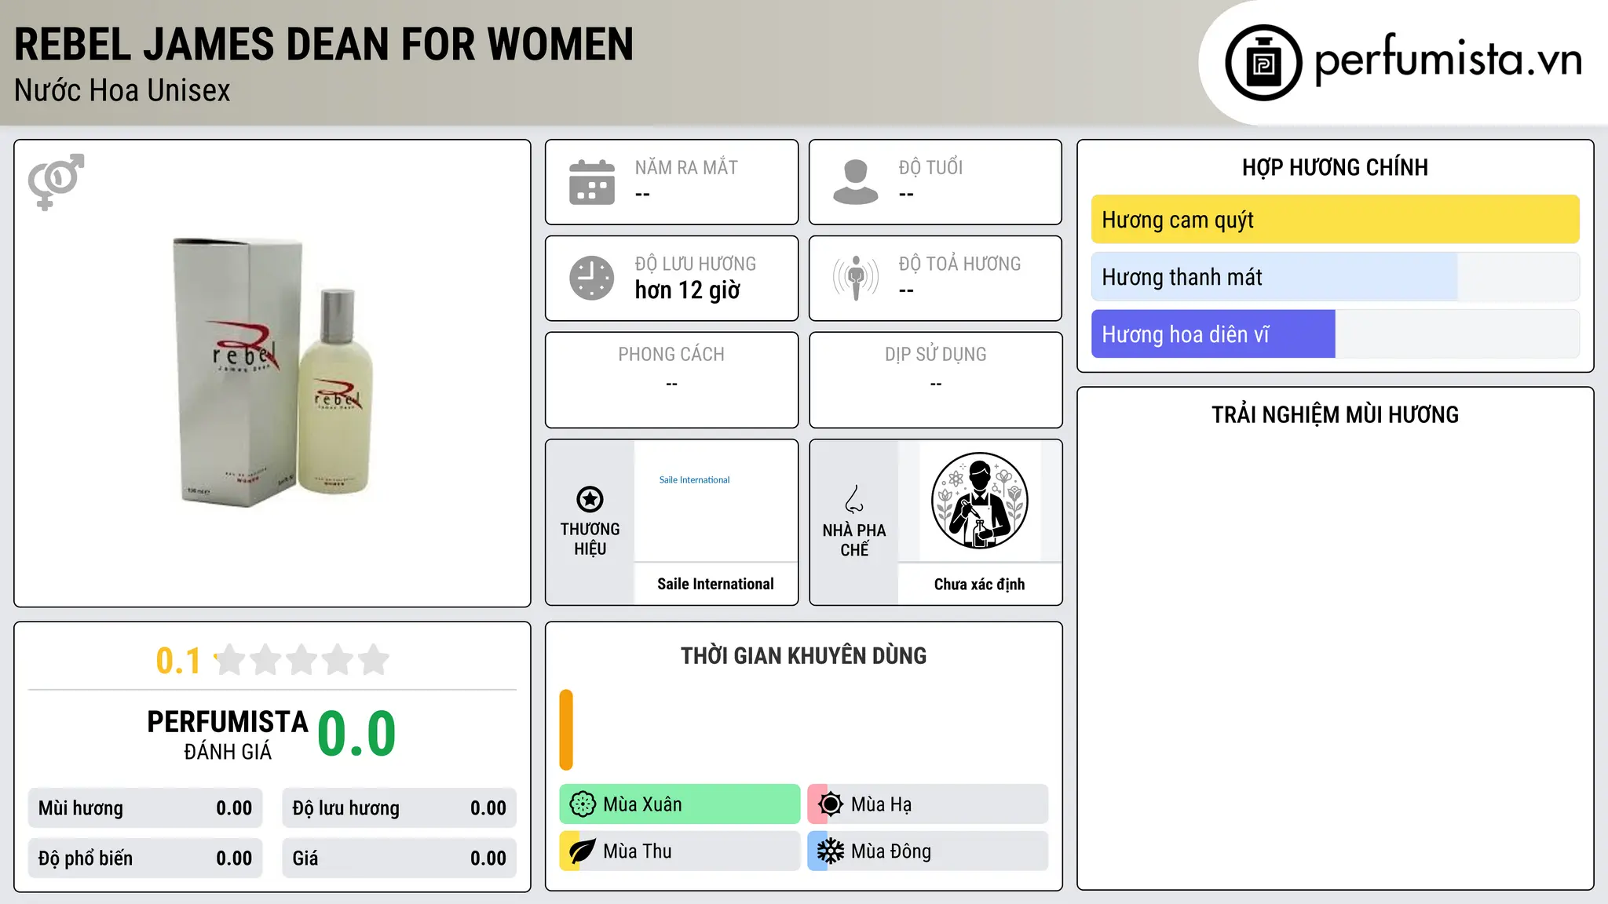Open the Rebel James Dean product image

click(272, 373)
